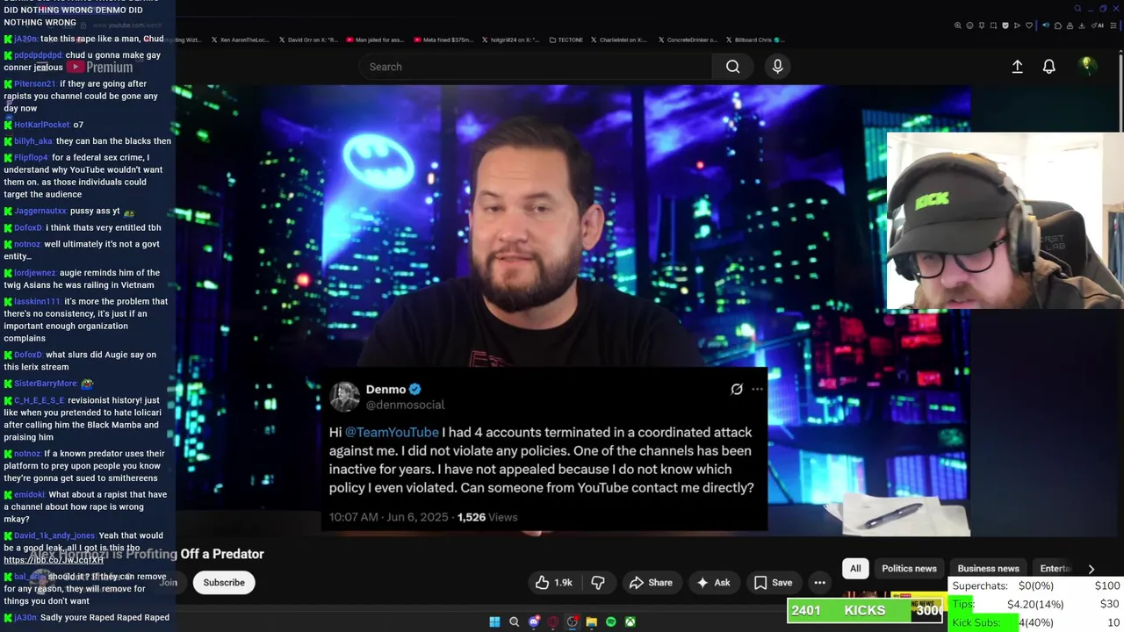Click the Join button next to Subscribe
Viewport: 1124px width, 632px height.
pos(168,583)
